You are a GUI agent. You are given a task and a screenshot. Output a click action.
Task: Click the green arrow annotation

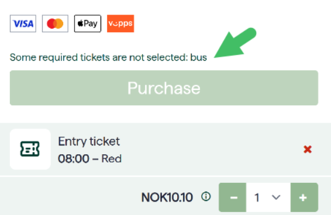235,43
